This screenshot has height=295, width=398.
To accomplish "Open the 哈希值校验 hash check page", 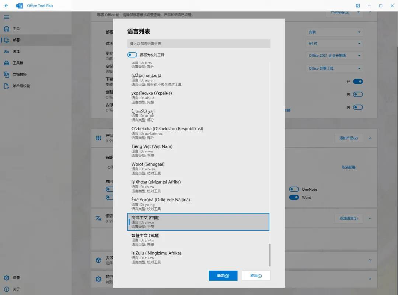I will tap(36, 86).
